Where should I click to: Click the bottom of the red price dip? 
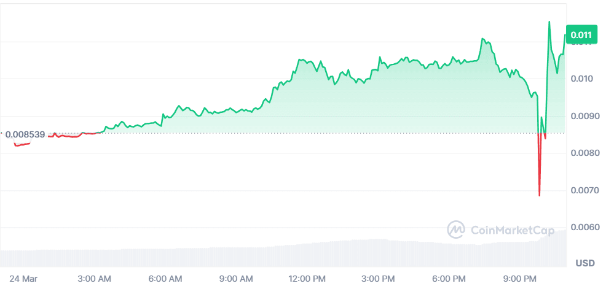coord(539,195)
